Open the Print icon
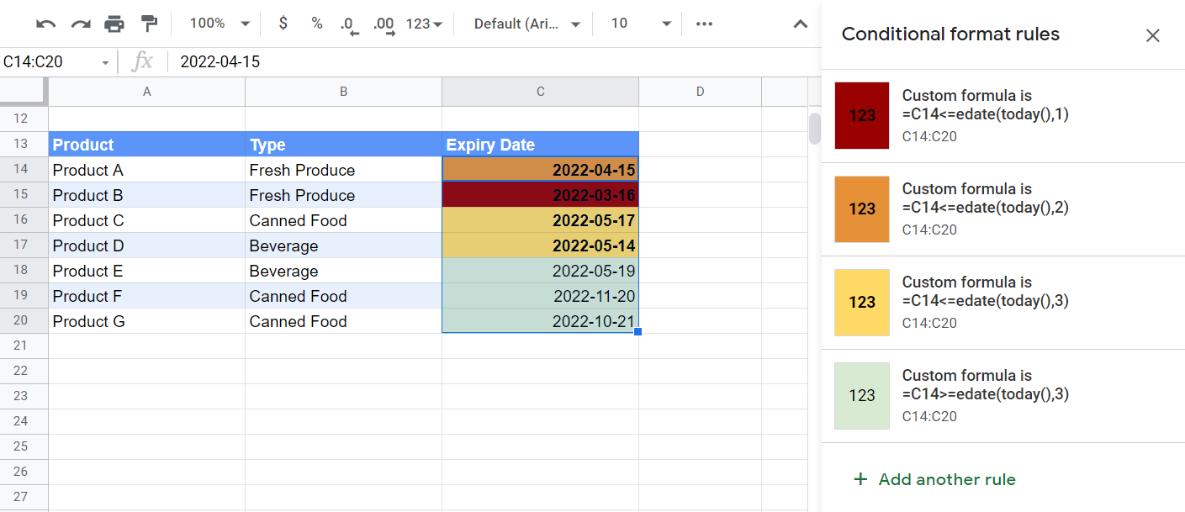 114,24
